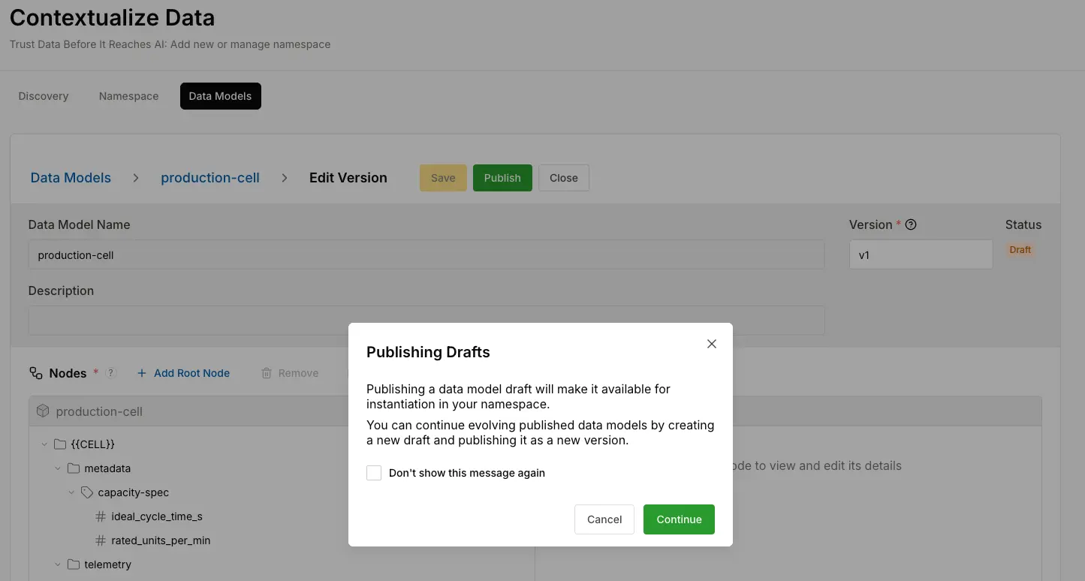Collapse the metadata folder chevron
Image resolution: width=1085 pixels, height=581 pixels.
[58, 468]
